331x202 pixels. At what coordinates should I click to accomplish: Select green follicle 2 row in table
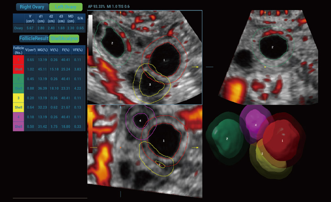coord(18,79)
